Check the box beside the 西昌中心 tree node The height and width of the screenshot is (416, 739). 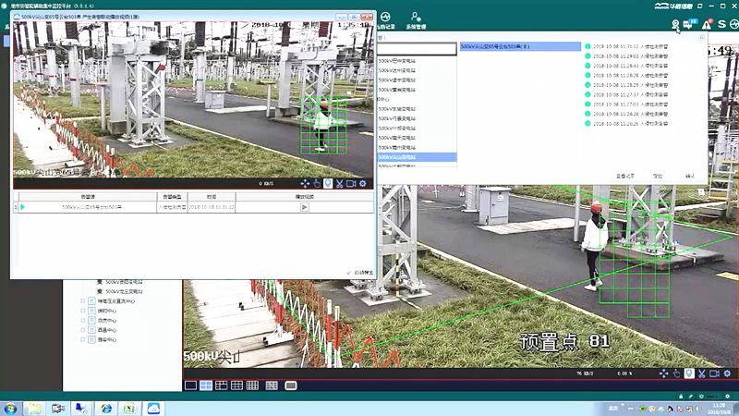[x=91, y=330]
